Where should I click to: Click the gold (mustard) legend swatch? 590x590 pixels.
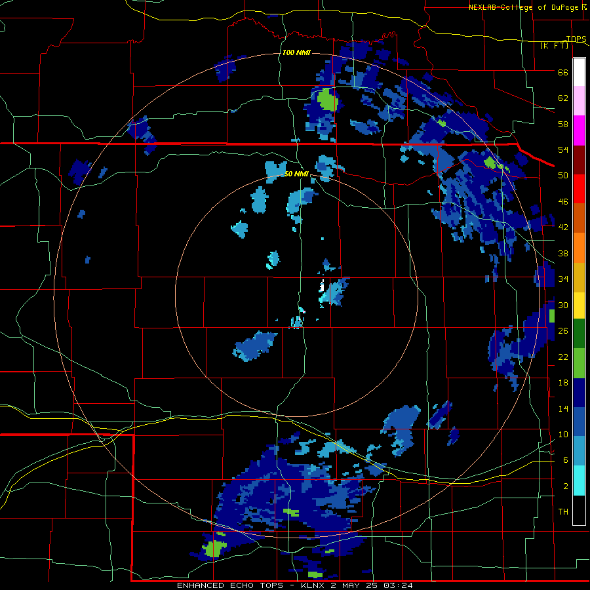579,277
